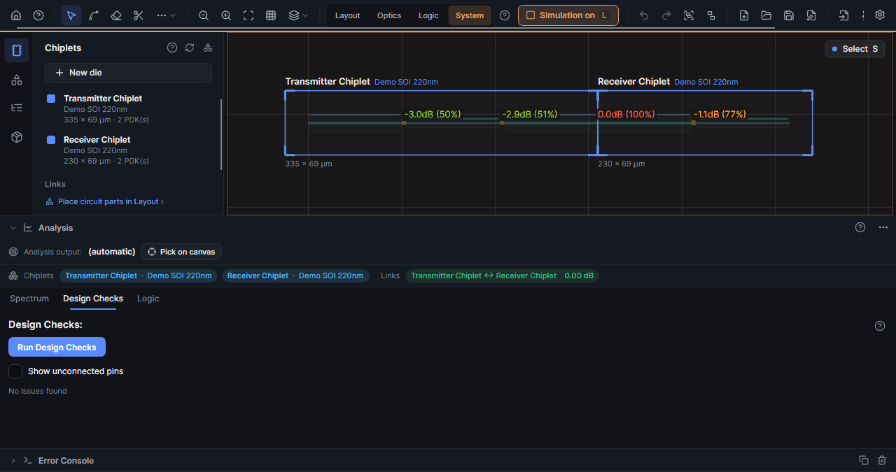Toggle the Select mode indicator

pyautogui.click(x=855, y=49)
